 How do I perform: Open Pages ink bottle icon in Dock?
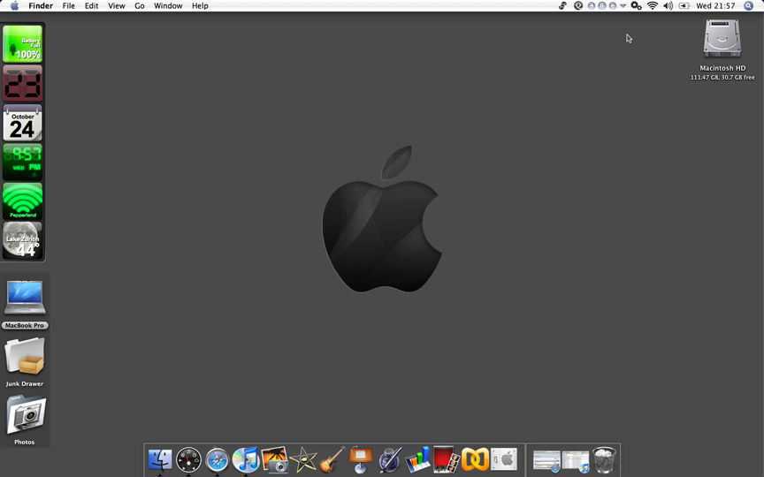tap(389, 459)
